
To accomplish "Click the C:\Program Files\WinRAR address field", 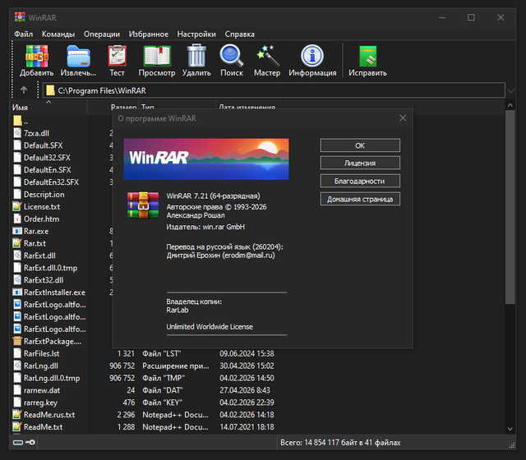I will pos(274,90).
